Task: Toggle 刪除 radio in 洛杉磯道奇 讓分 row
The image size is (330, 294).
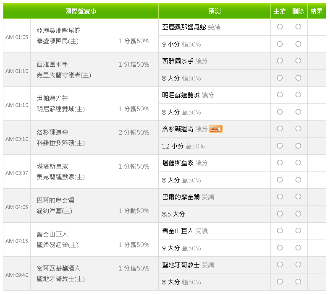Action: tap(298, 129)
